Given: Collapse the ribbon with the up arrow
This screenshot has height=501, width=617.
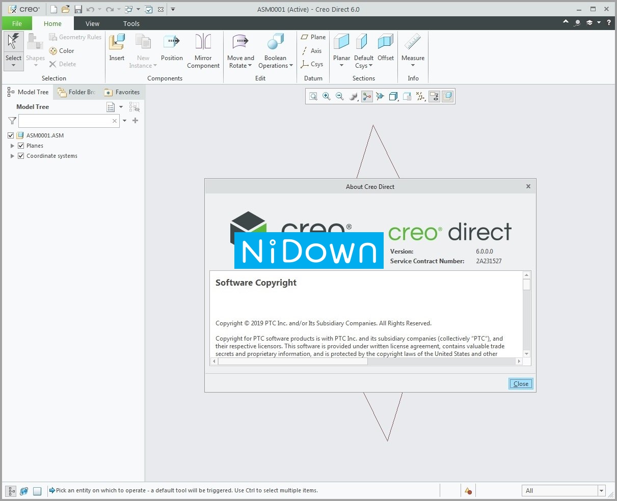Looking at the screenshot, I should coord(566,22).
